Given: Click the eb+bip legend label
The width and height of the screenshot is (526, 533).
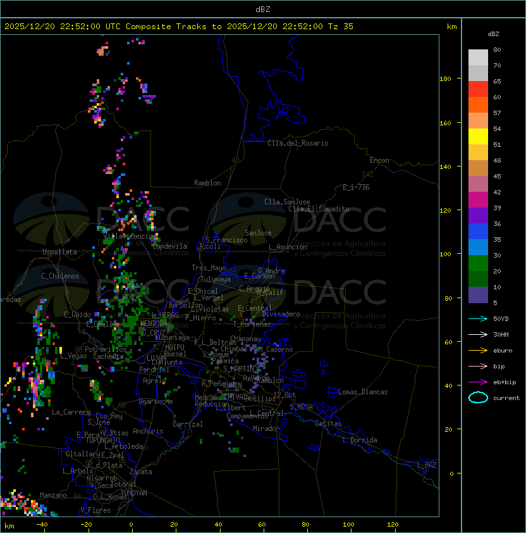Looking at the screenshot, I should pos(505,382).
